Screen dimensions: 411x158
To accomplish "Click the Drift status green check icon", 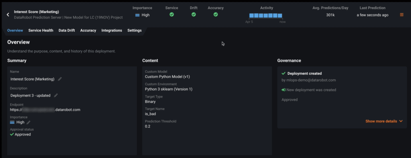I will [193, 15].
